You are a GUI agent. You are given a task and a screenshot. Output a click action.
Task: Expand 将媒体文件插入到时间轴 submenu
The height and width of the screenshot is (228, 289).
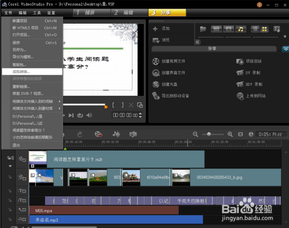32,102
